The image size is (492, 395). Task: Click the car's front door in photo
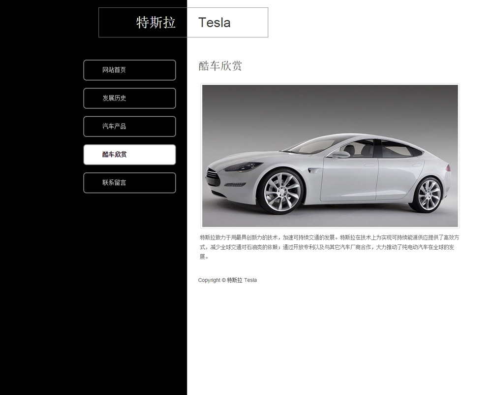coord(349,178)
